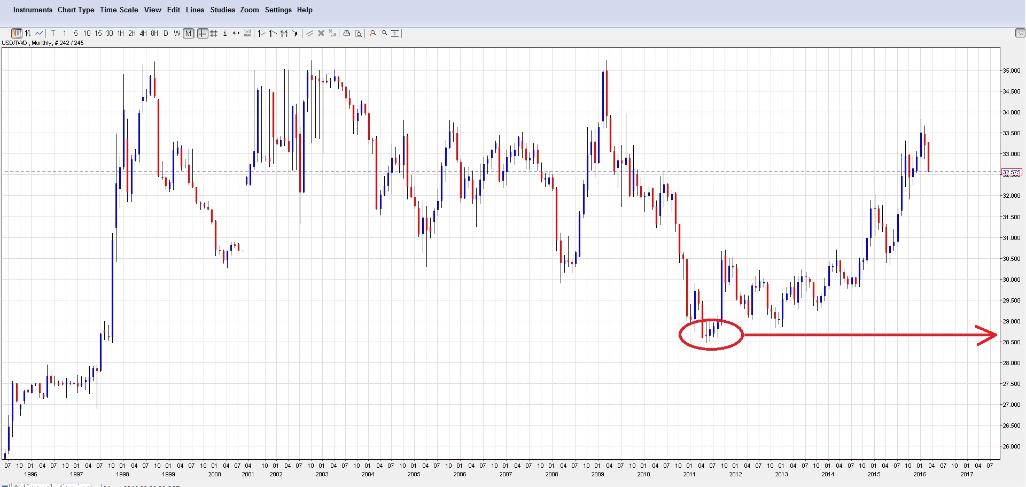1026x487 pixels.
Task: Click the 35.000 price axis label
Action: 1011,71
